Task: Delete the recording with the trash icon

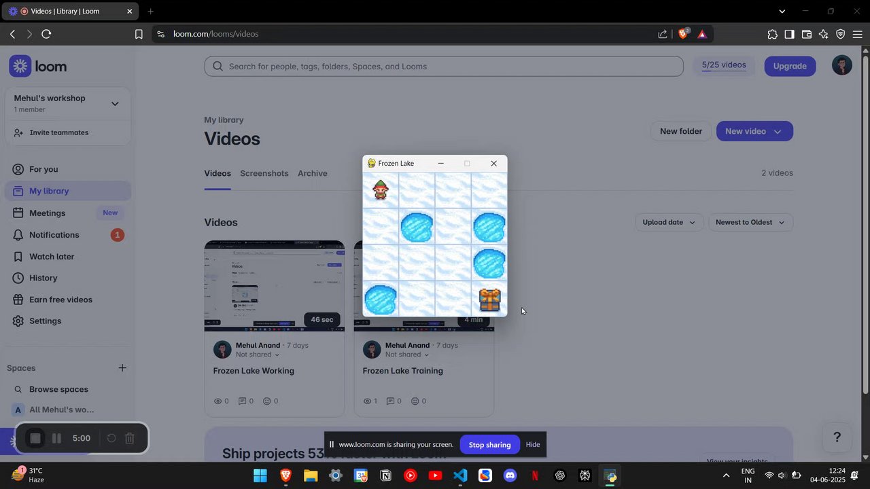Action: tap(130, 438)
